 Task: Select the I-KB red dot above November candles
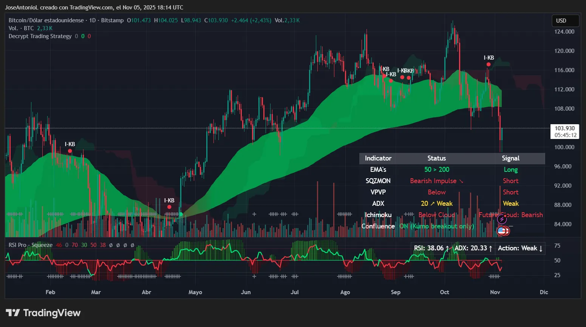point(488,64)
